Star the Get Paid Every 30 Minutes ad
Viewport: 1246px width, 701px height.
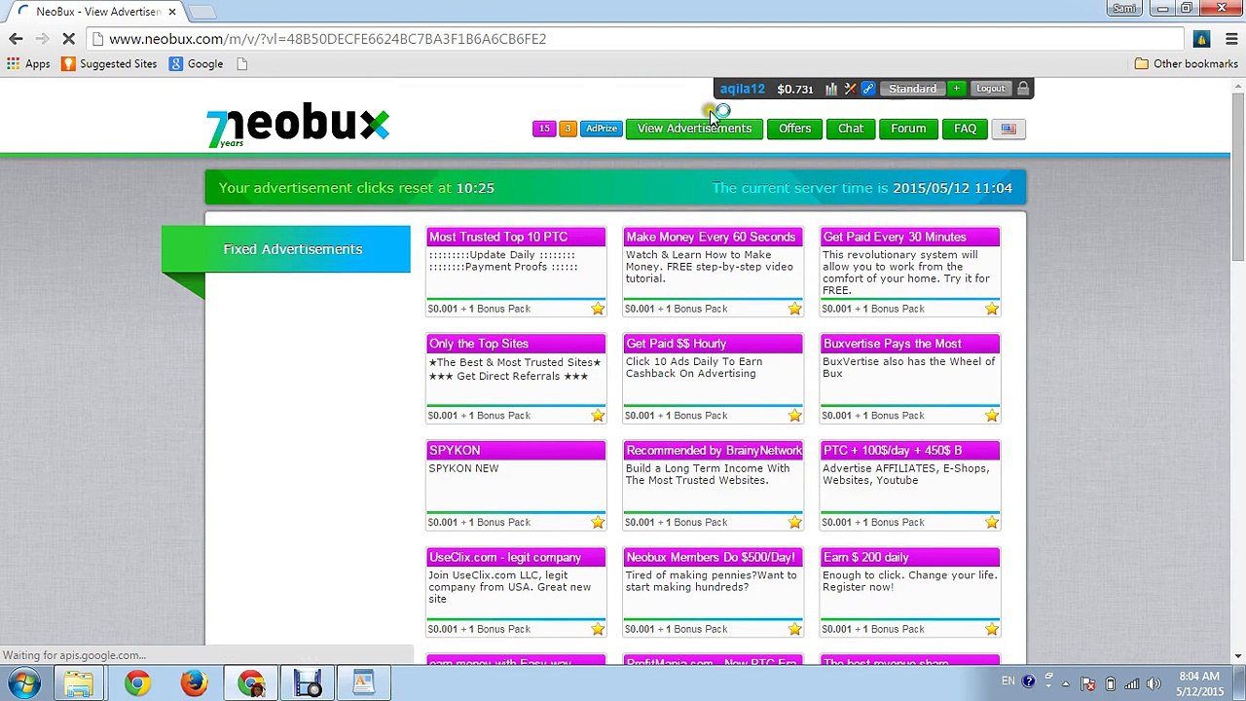coord(991,309)
